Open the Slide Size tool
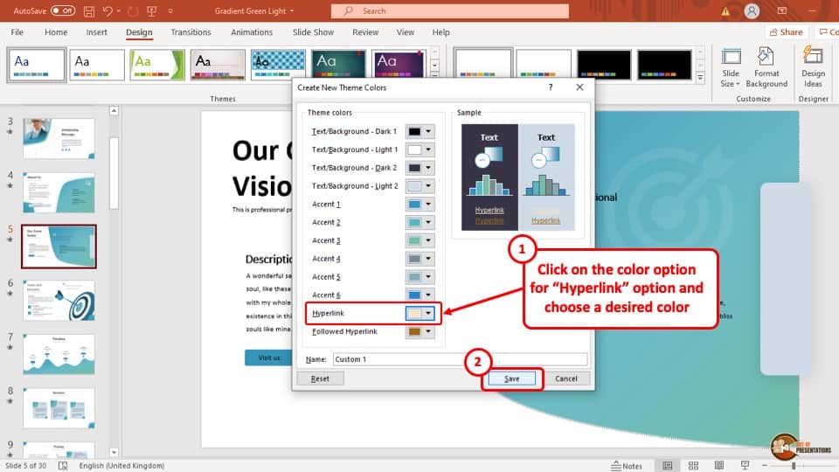839x472 pixels. (731, 68)
